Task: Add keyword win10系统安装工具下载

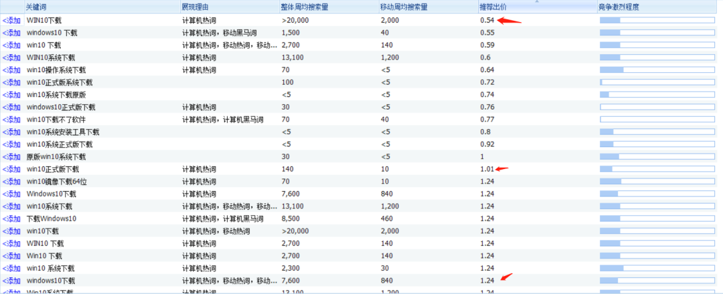Action: click(x=12, y=132)
